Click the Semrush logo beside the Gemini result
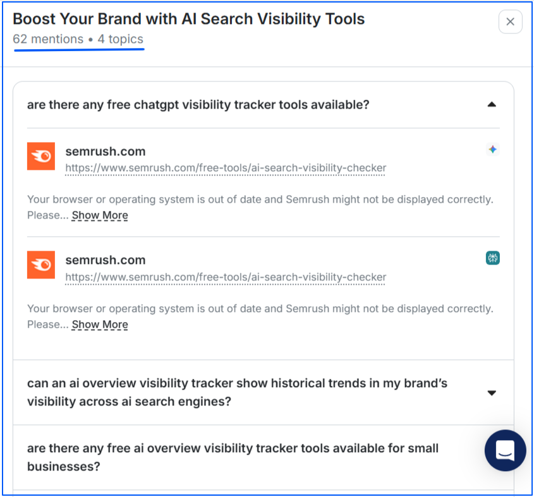The image size is (534, 497). point(41,156)
